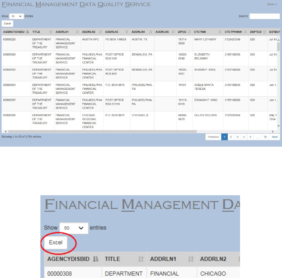Sort upper table by ADDRLN2 column icon
This screenshot has width=282, height=278.
(100, 32)
